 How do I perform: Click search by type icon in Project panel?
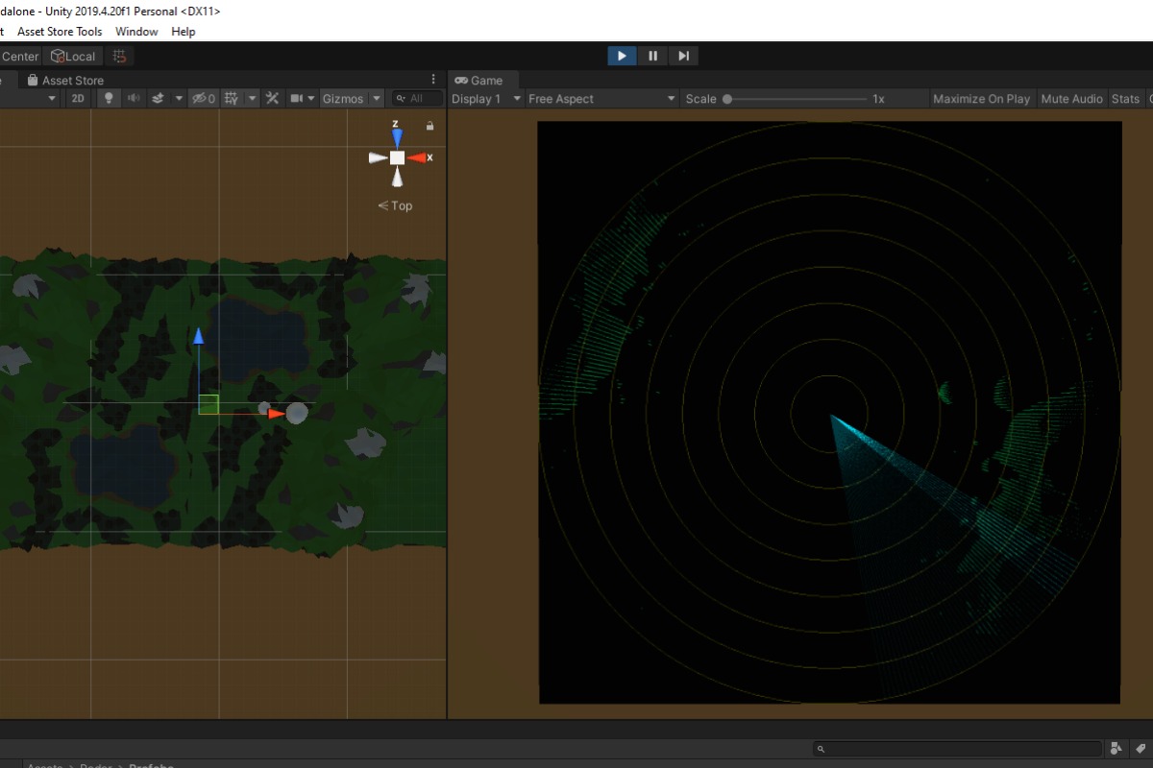(1116, 749)
